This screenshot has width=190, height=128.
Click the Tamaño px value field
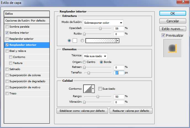pyautogui.click(x=119, y=73)
